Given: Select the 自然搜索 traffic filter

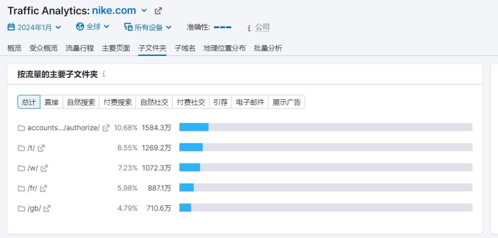Looking at the screenshot, I should coord(81,102).
